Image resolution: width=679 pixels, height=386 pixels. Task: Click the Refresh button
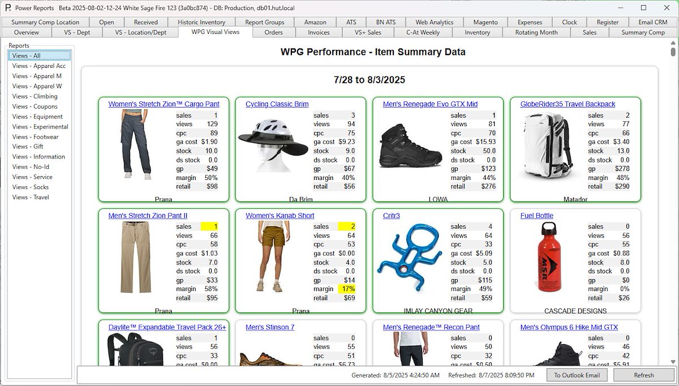click(644, 375)
